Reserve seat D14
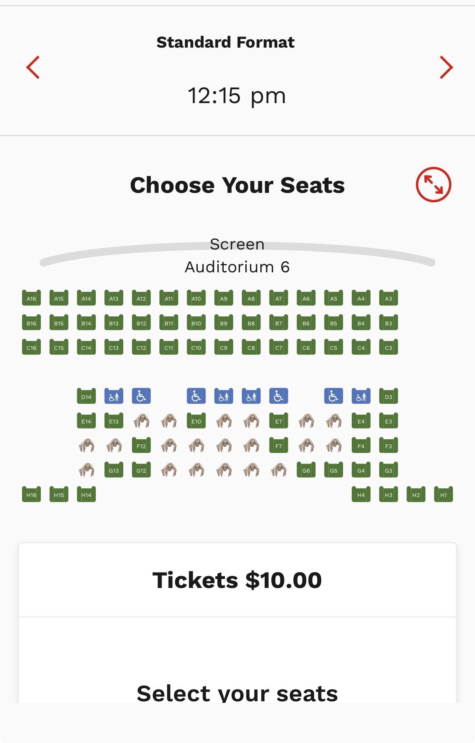This screenshot has width=475, height=743. [86, 396]
